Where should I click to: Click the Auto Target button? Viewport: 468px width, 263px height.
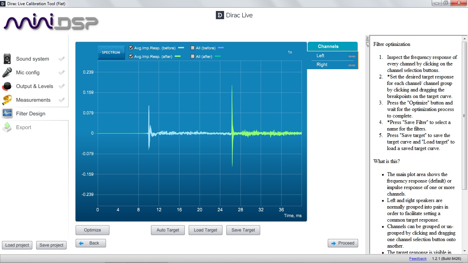168,230
